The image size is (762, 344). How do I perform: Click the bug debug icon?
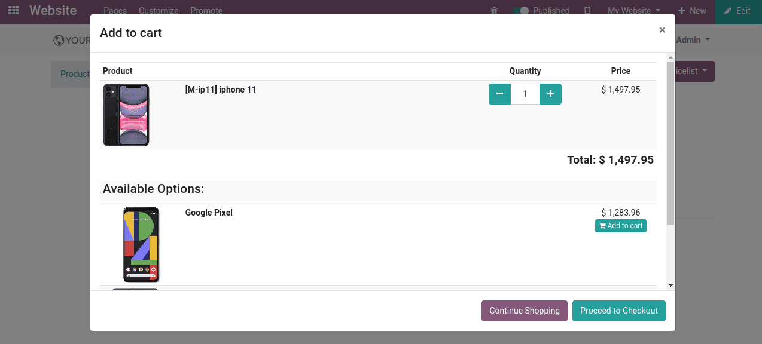coord(493,11)
